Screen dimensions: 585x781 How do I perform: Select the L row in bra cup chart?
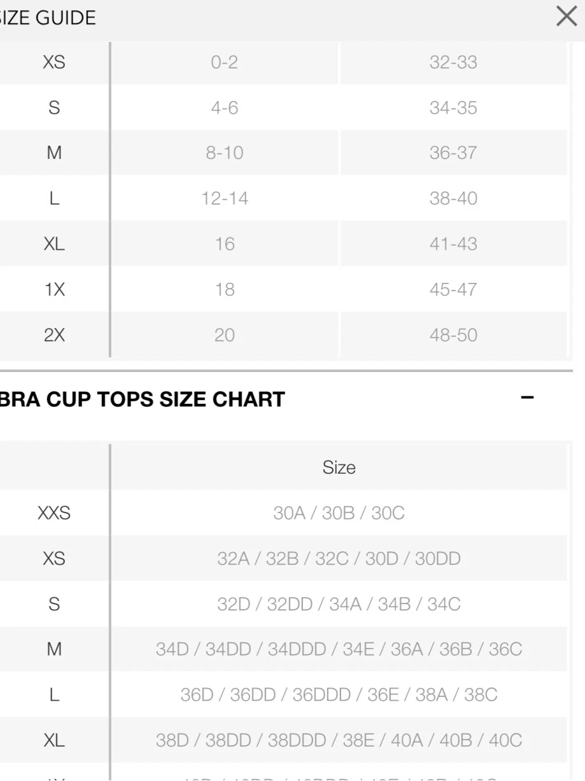[283, 695]
